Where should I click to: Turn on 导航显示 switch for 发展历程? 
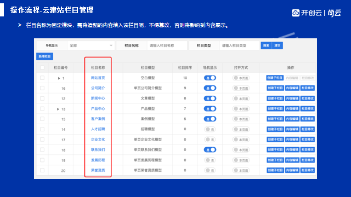[x=210, y=160]
